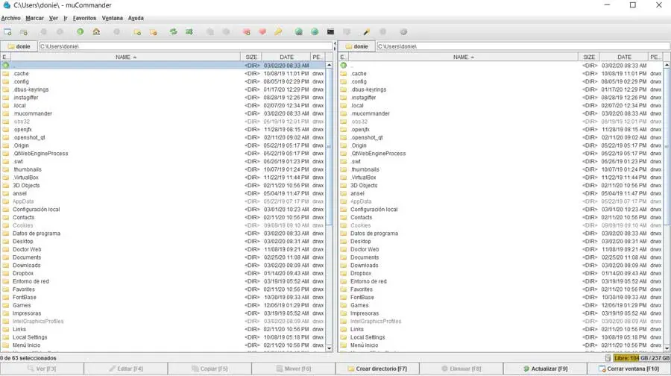The image size is (671, 376).
Task: Click the Copiar [F5] button
Action: (x=210, y=369)
